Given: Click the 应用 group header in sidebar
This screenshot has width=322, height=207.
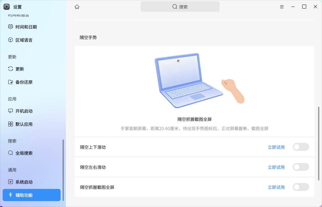Looking at the screenshot, I should click(12, 99).
